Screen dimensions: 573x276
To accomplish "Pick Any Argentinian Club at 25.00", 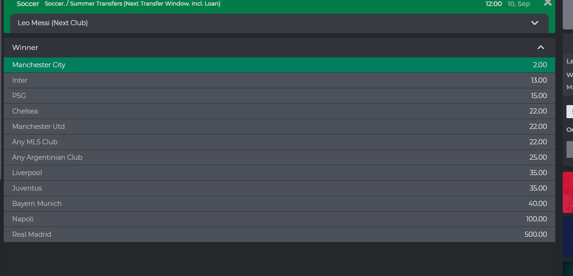I will click(x=279, y=157).
